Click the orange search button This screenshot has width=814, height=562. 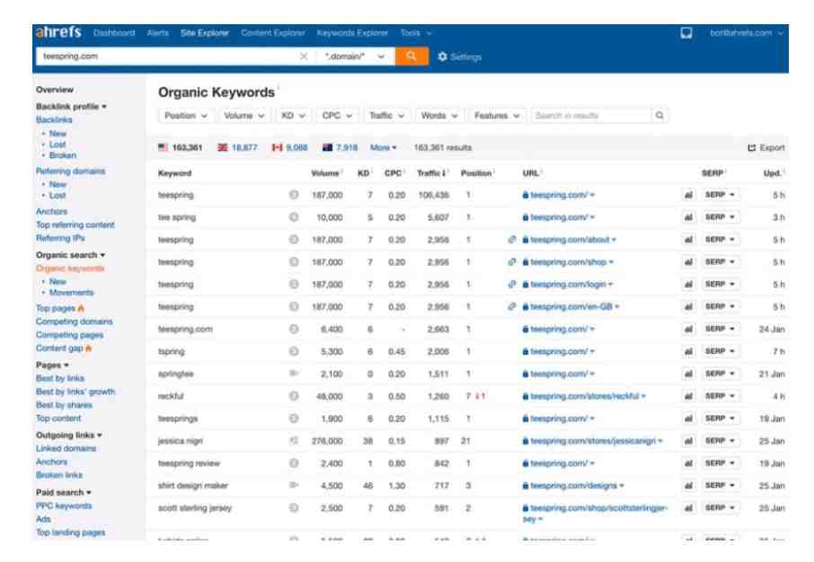[x=411, y=56]
